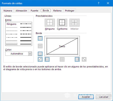
Task: Toggle the inside horizontal border button
Action: (40, 46)
